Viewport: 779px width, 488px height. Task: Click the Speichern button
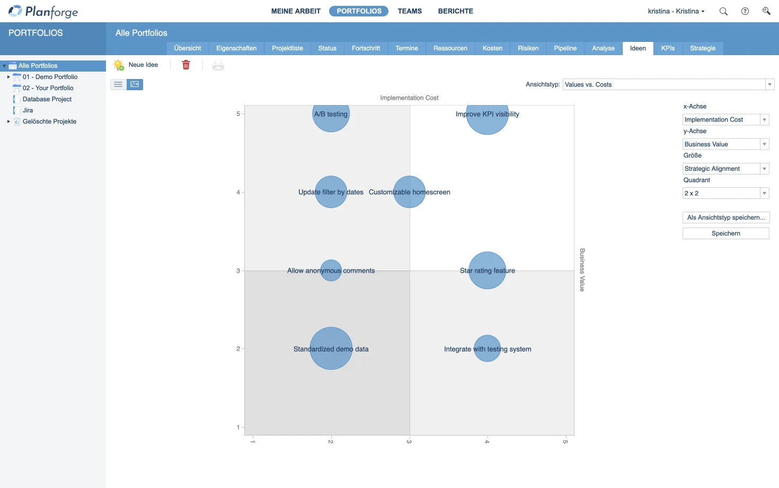click(725, 233)
